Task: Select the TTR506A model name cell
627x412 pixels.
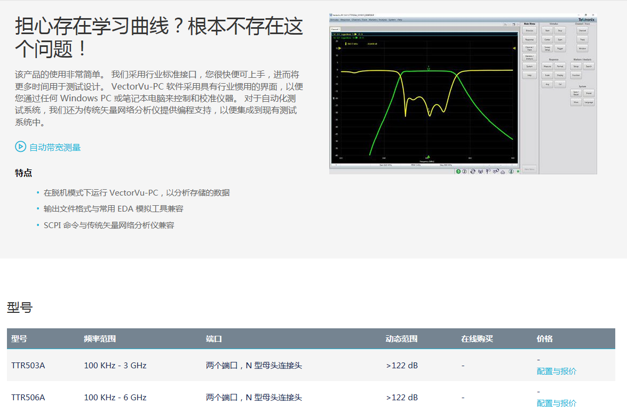Action: pyautogui.click(x=28, y=397)
